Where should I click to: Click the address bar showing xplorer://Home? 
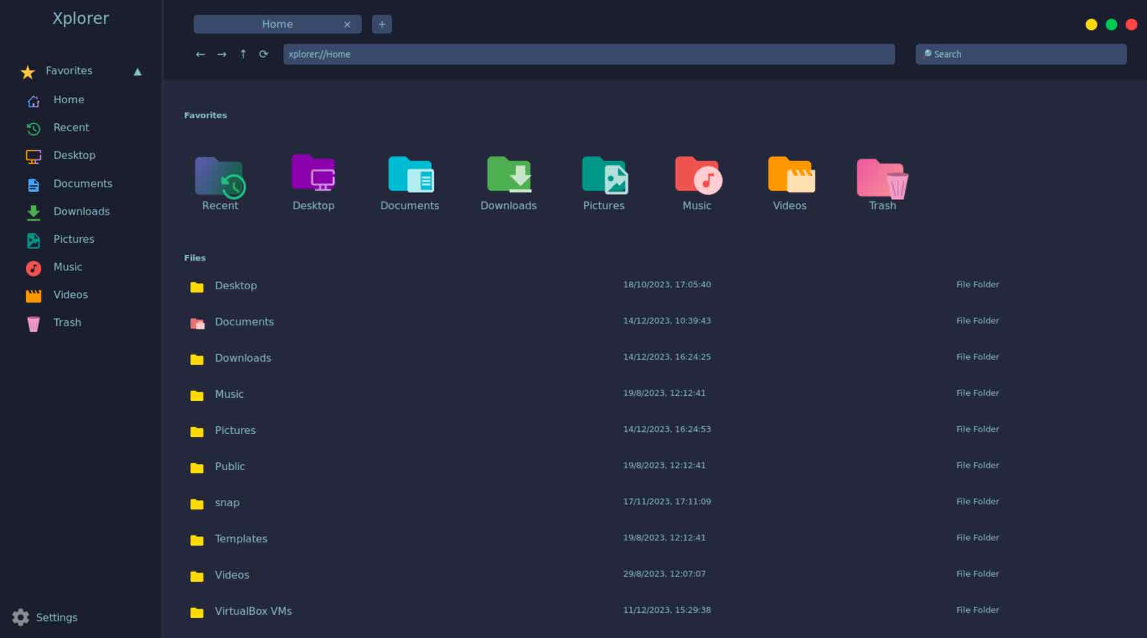tap(589, 54)
